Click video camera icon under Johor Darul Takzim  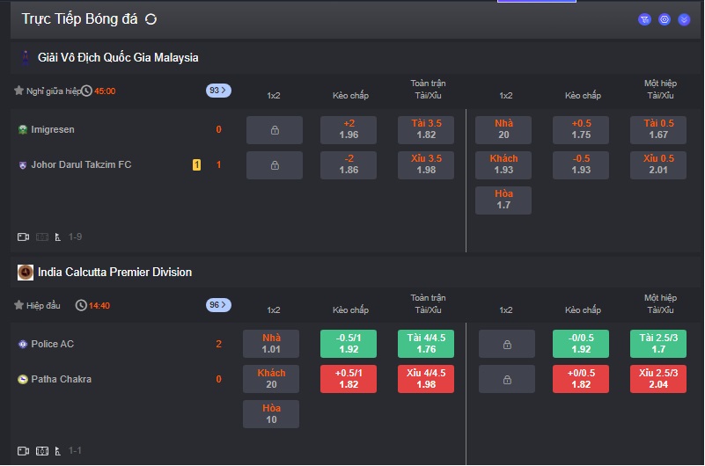point(24,237)
